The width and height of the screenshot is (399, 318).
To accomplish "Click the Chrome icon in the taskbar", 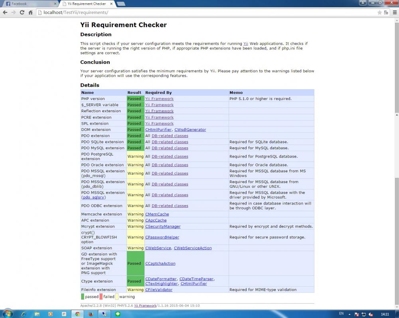I will 77,314.
